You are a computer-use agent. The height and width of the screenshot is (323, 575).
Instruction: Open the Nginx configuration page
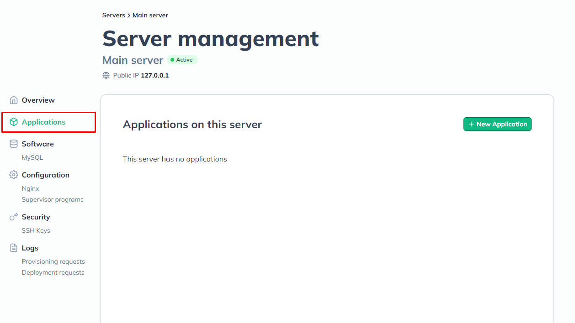[31, 188]
